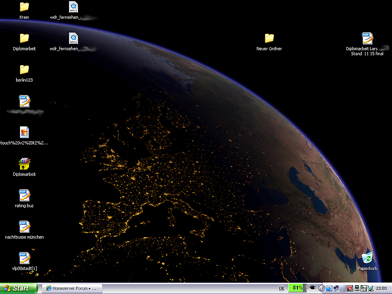Click the red prohibited sign tray icon

[350, 289]
